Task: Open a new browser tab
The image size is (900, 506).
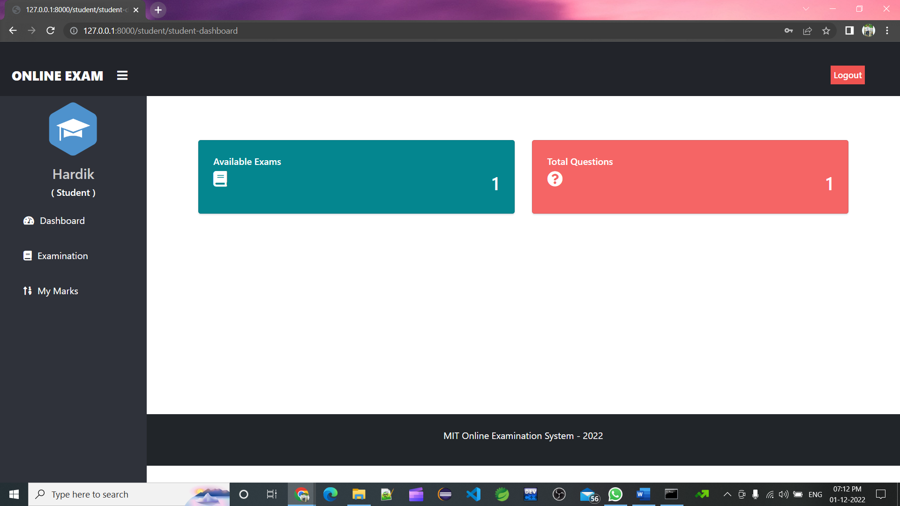Action: 158,10
